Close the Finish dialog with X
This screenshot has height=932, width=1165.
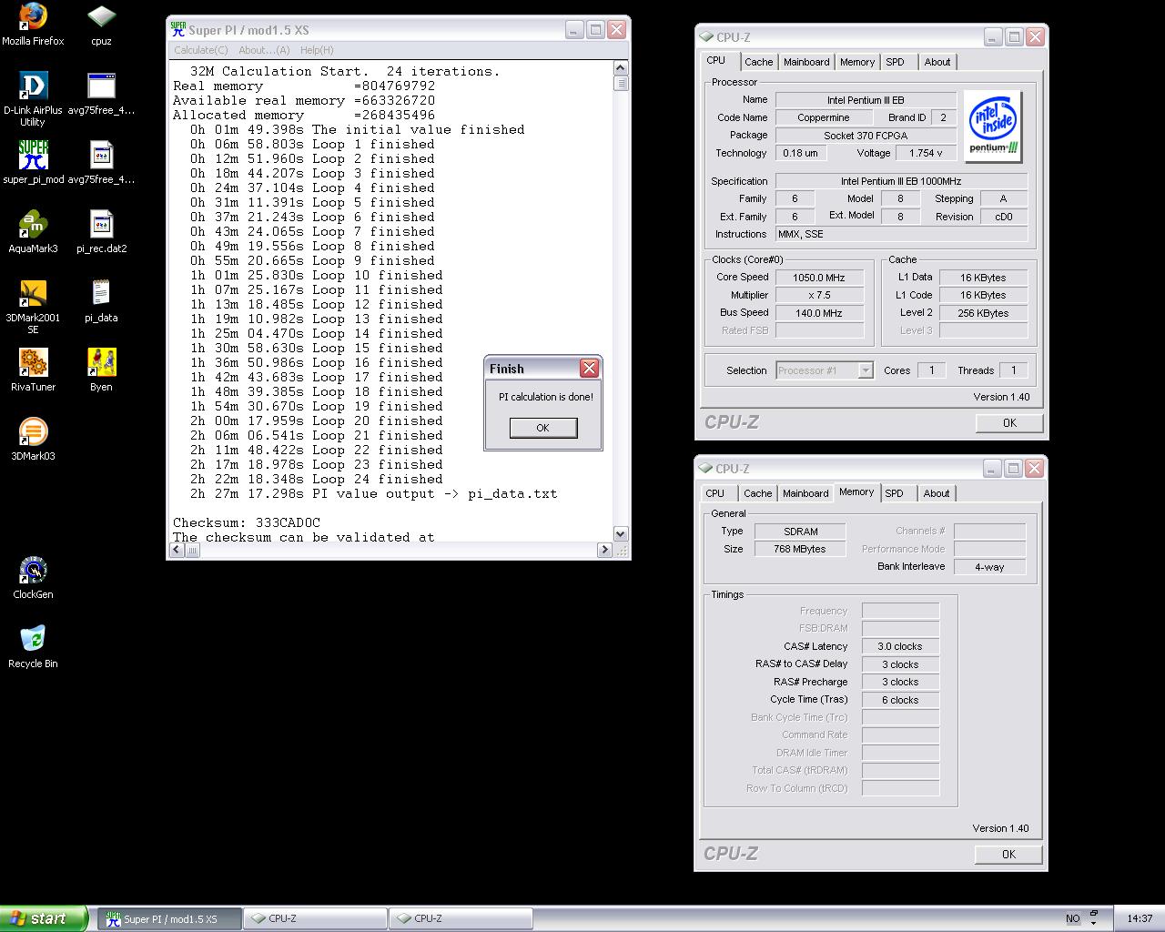click(x=589, y=368)
